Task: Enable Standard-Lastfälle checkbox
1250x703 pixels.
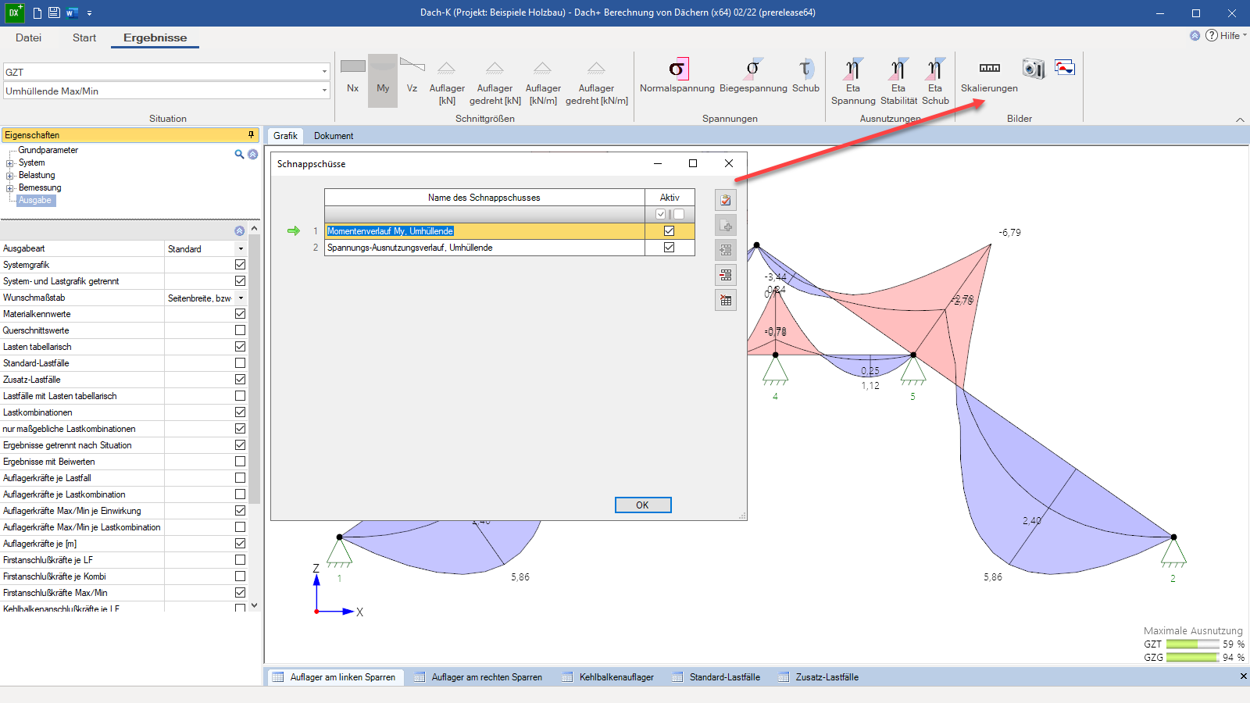Action: pyautogui.click(x=240, y=363)
